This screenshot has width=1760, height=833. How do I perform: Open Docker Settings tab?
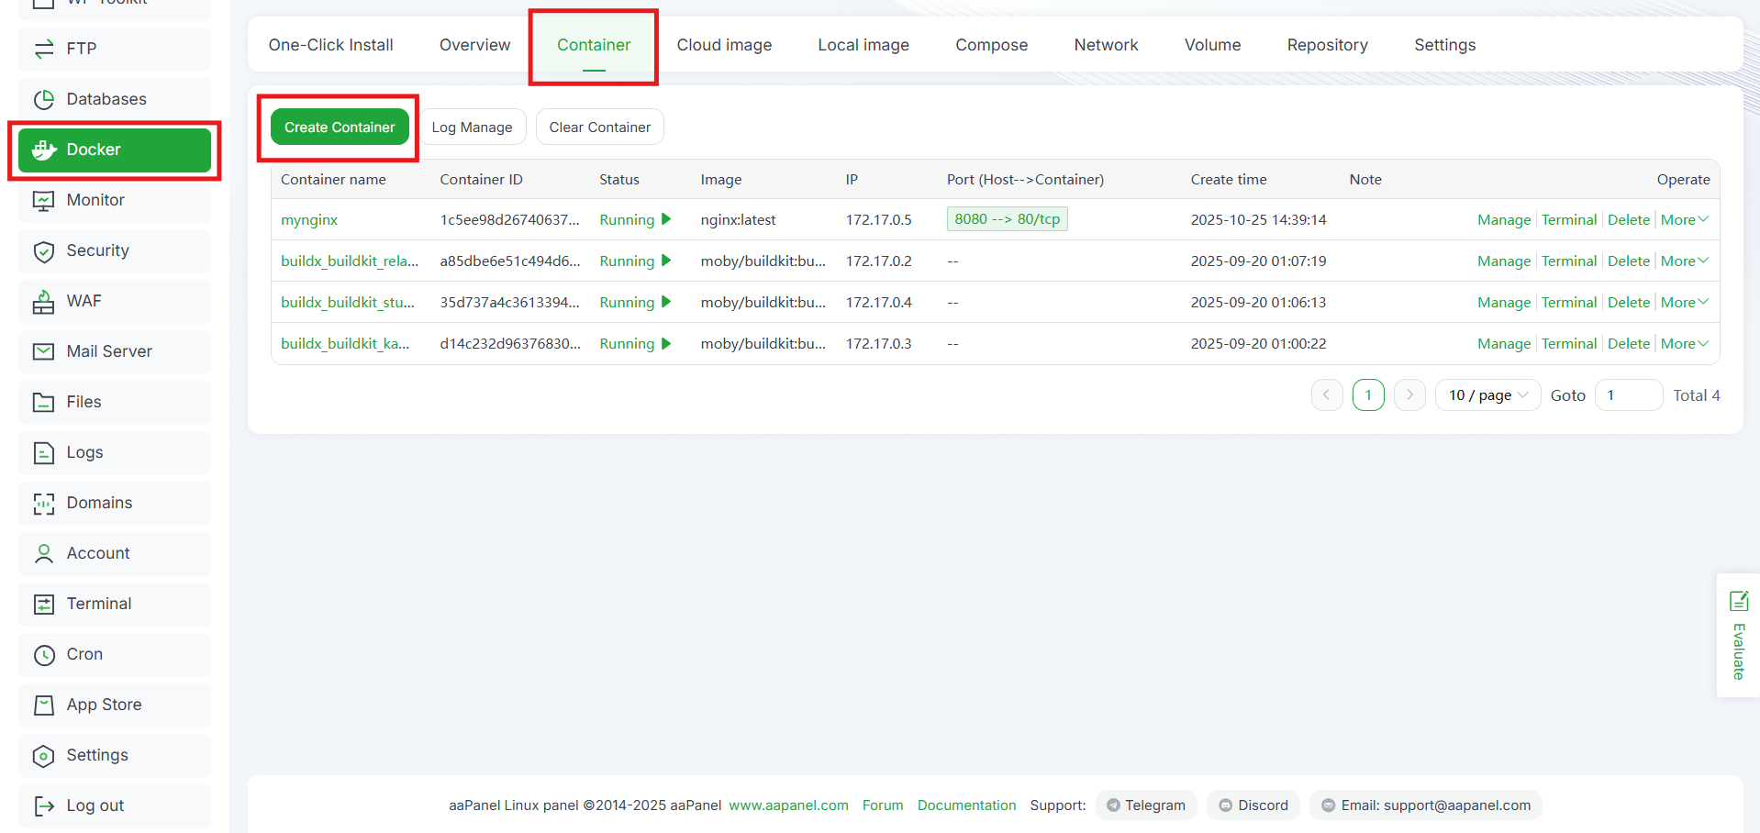coord(1444,45)
